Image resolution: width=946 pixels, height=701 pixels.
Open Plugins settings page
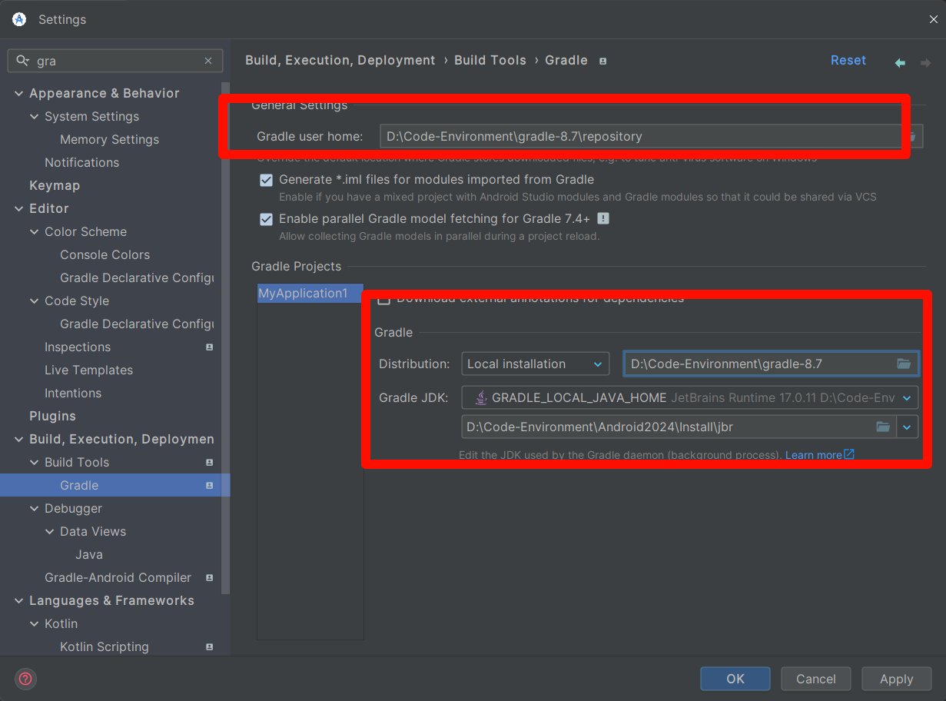[x=52, y=416]
